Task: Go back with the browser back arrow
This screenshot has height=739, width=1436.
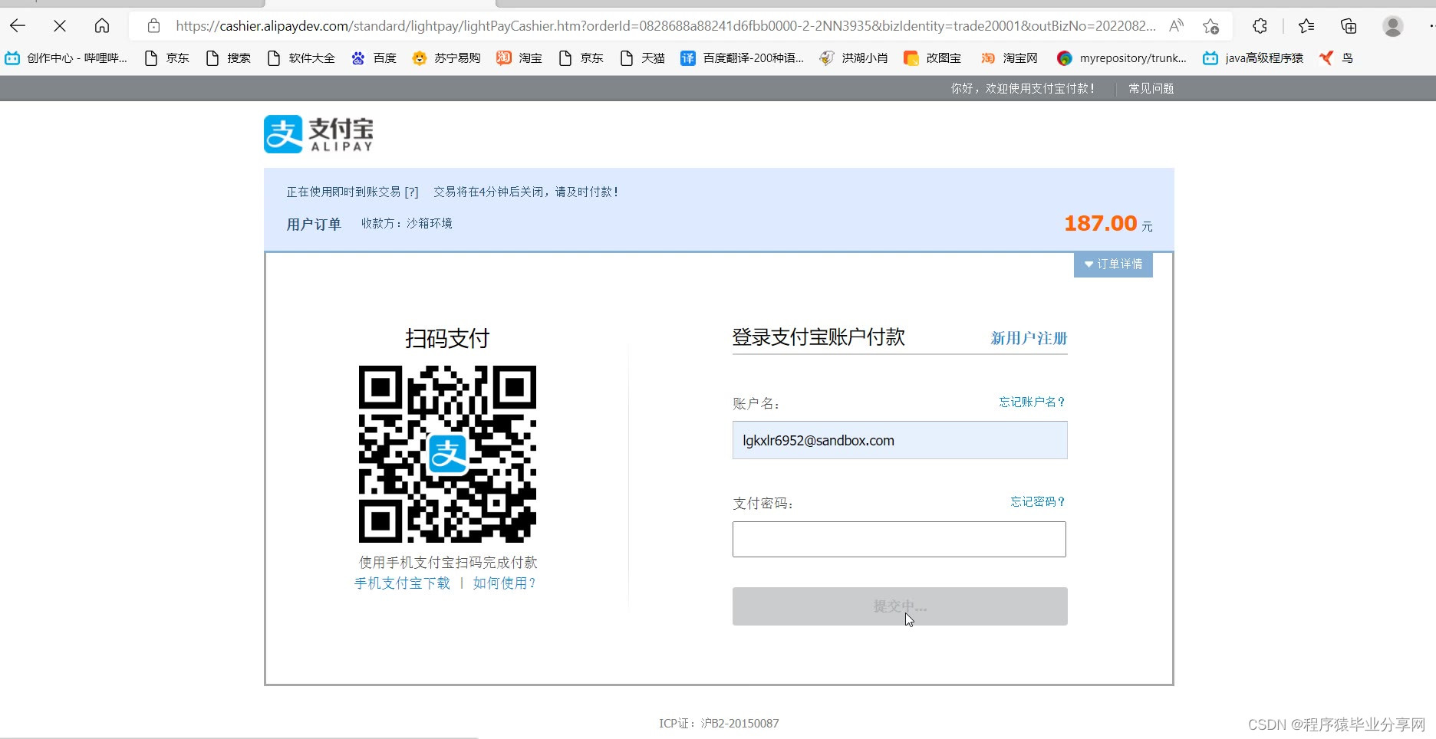Action: 18,26
